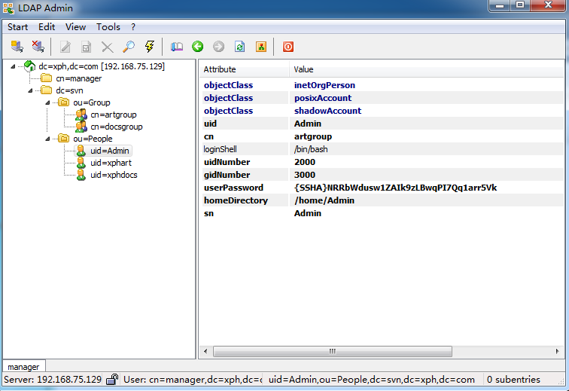The height and width of the screenshot is (391, 569).
Task: Click the sn attribute name
Action: (208, 213)
